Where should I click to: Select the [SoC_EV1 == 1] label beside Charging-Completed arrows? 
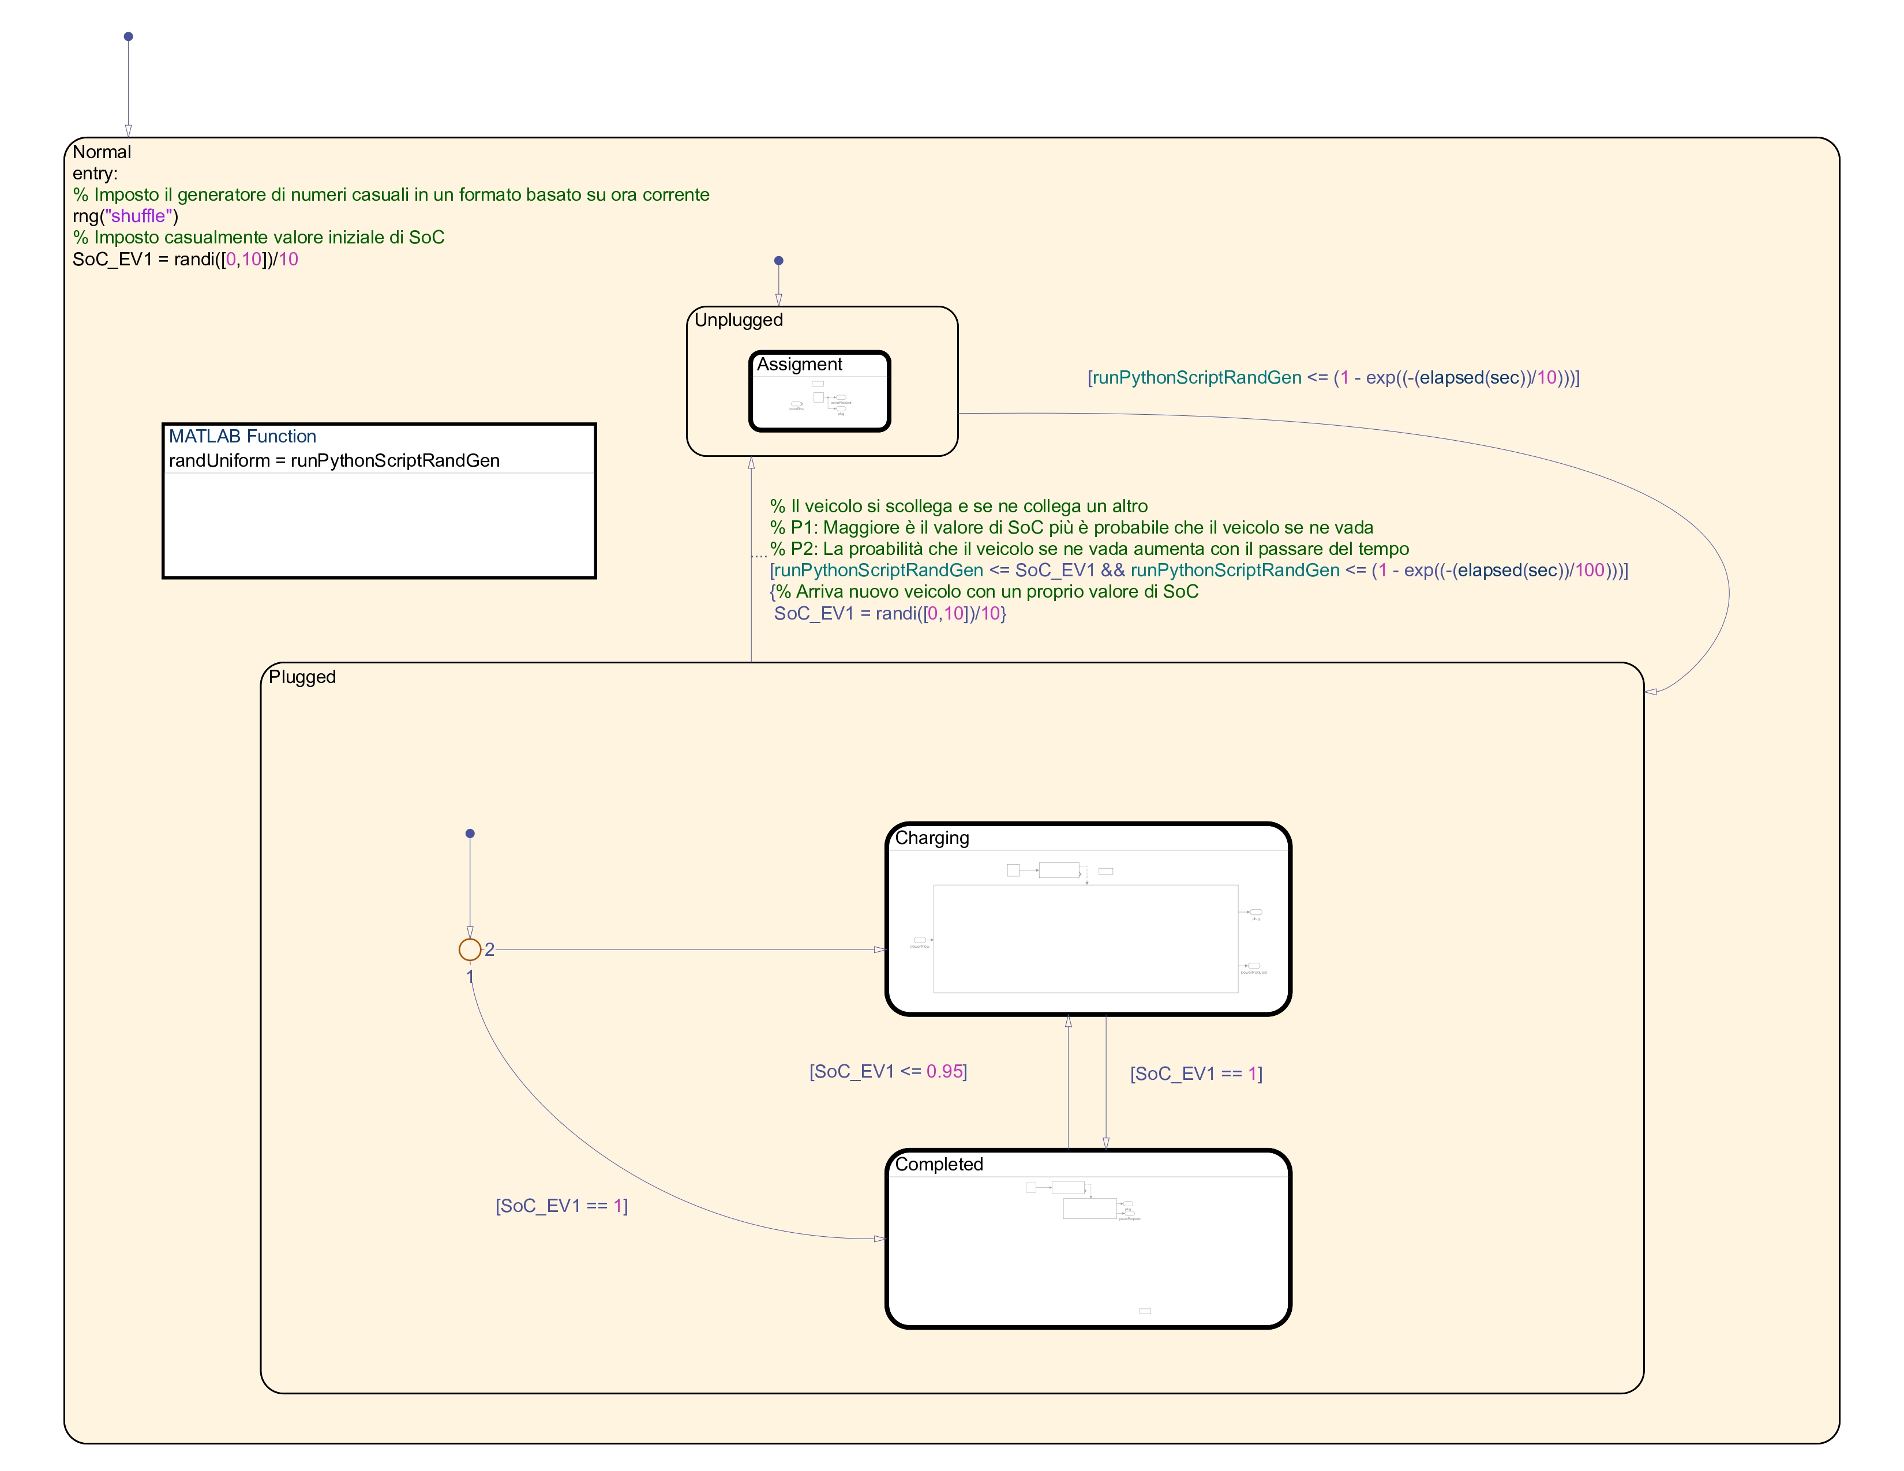pyautogui.click(x=1195, y=1074)
